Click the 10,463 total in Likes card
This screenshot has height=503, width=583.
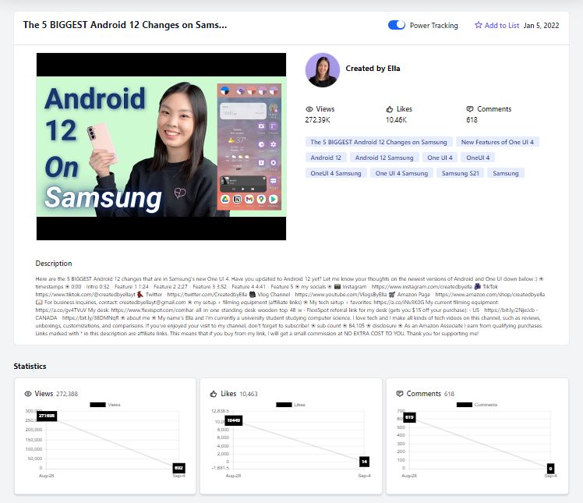(x=249, y=394)
